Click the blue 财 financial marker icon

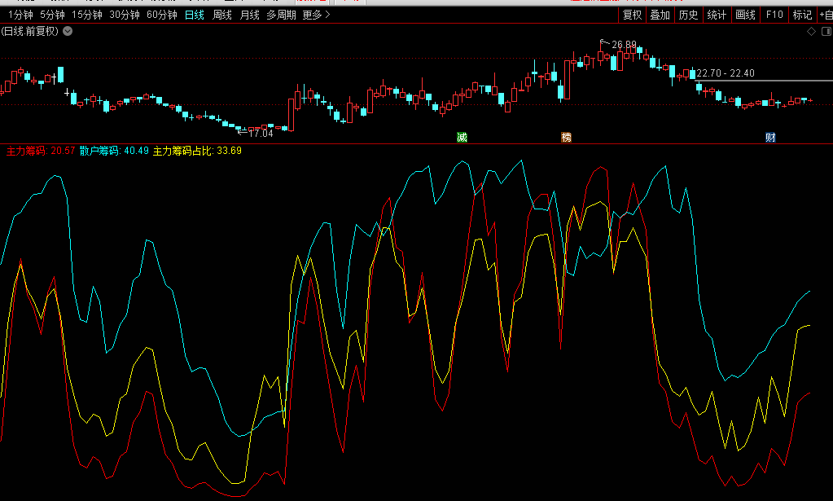point(769,137)
